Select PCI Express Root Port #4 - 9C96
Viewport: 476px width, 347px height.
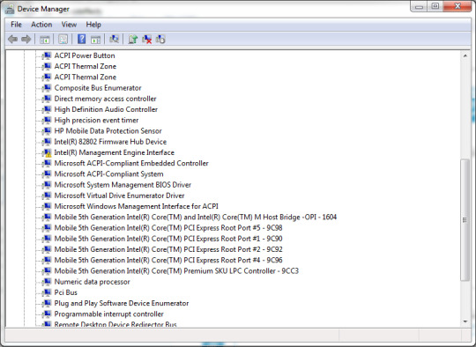click(168, 261)
